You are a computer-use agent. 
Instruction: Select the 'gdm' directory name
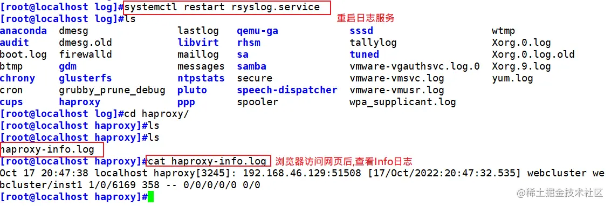(68, 66)
